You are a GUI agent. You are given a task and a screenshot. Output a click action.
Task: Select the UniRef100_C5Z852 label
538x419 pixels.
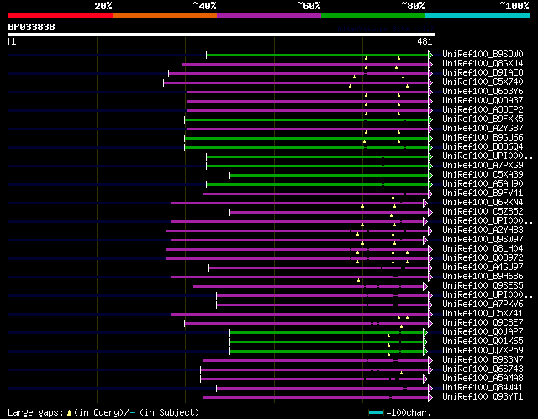tap(483, 212)
